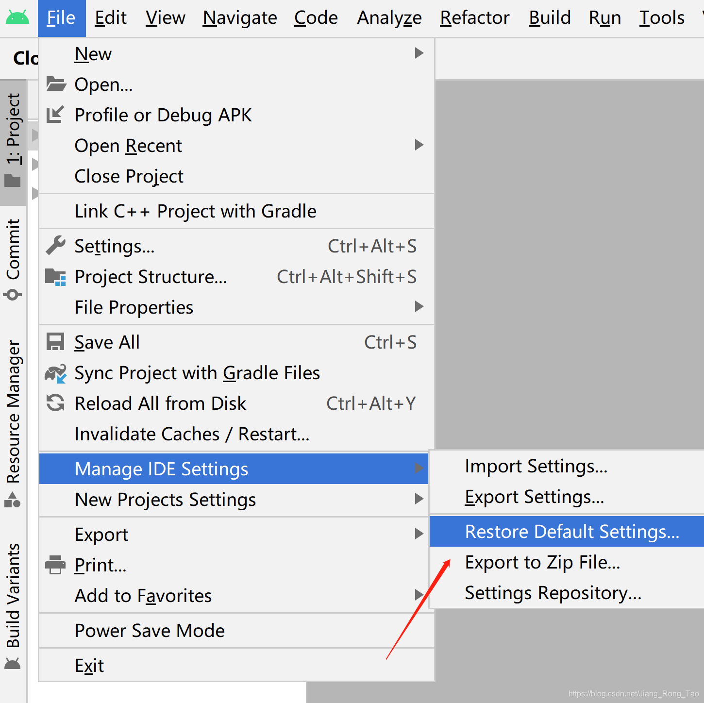Open the Code menu
This screenshot has height=703, width=704.
point(316,18)
